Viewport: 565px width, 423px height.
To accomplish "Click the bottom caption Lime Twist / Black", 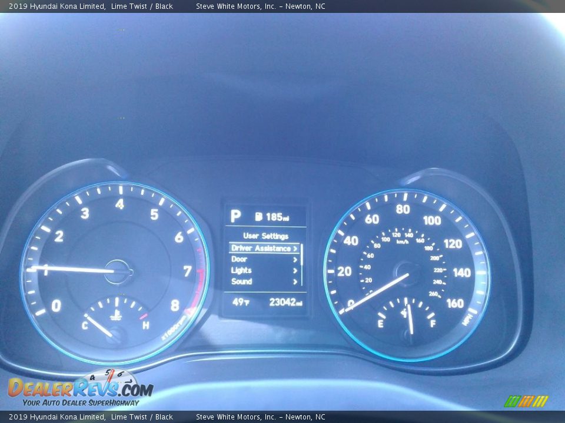I will (x=142, y=417).
